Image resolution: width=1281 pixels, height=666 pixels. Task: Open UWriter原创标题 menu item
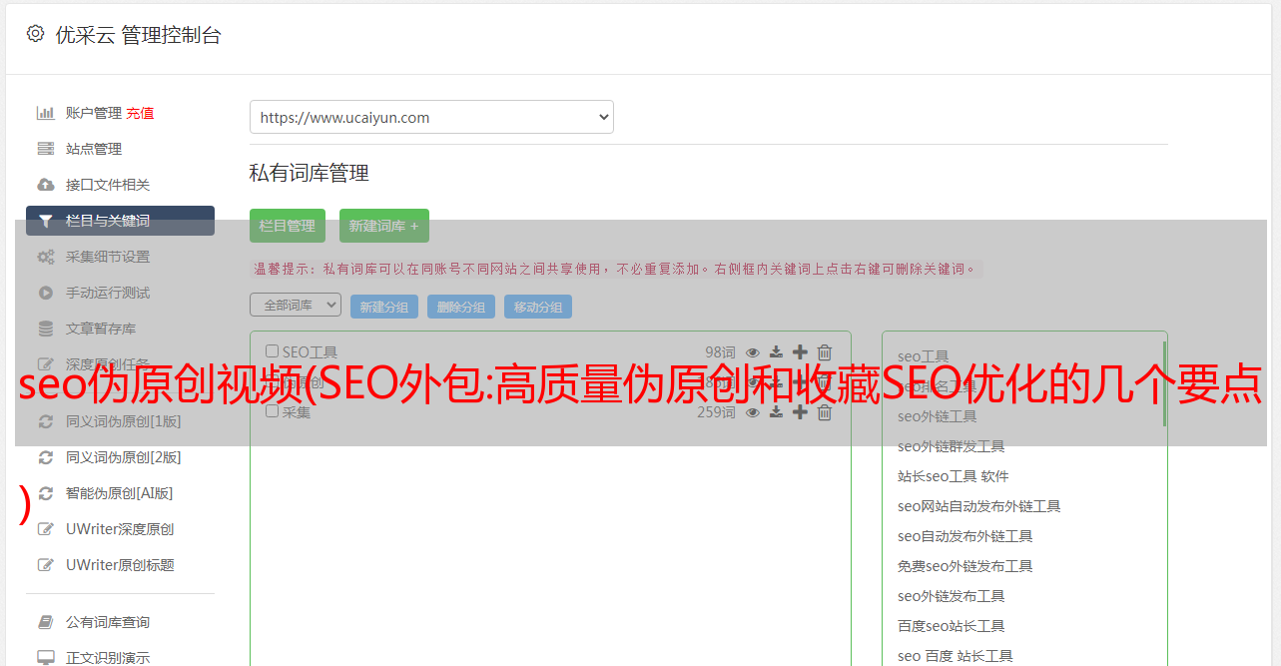120,565
